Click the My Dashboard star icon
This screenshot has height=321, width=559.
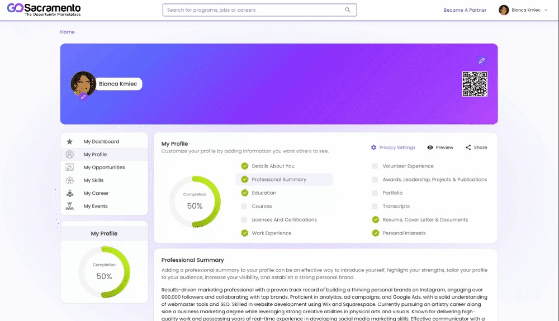(69, 142)
